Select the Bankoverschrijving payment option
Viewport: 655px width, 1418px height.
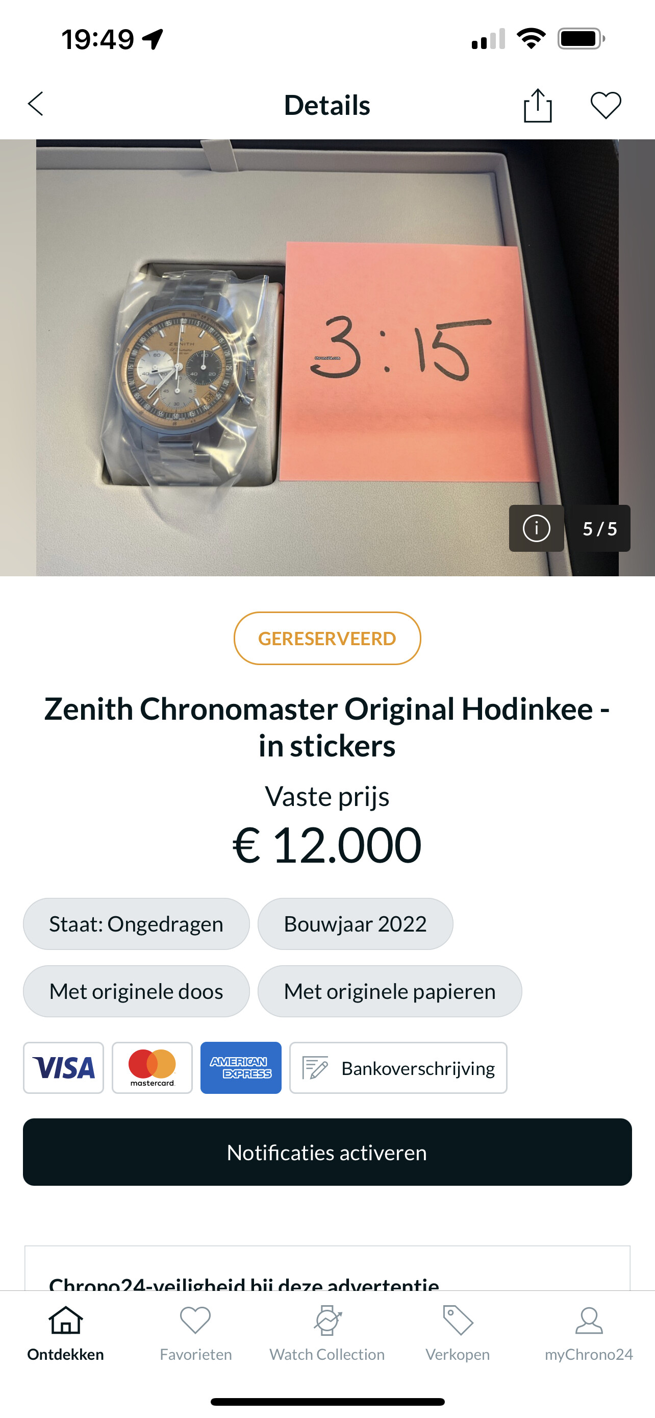point(398,1067)
